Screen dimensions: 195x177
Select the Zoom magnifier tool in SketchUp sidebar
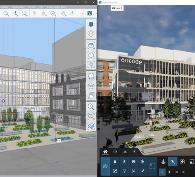point(91,107)
